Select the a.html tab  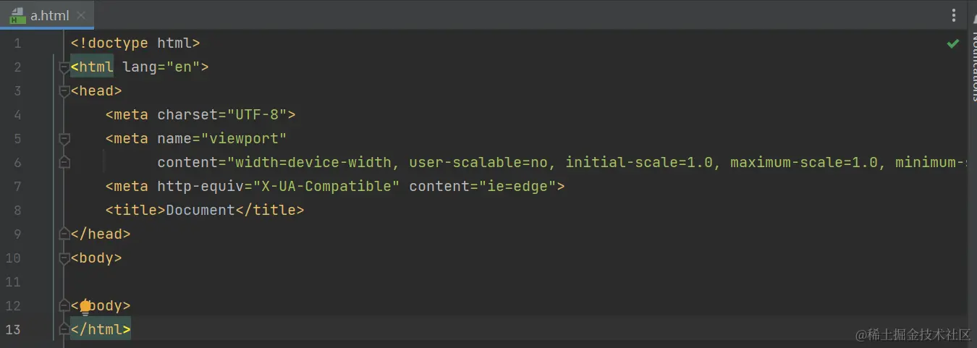[x=49, y=15]
